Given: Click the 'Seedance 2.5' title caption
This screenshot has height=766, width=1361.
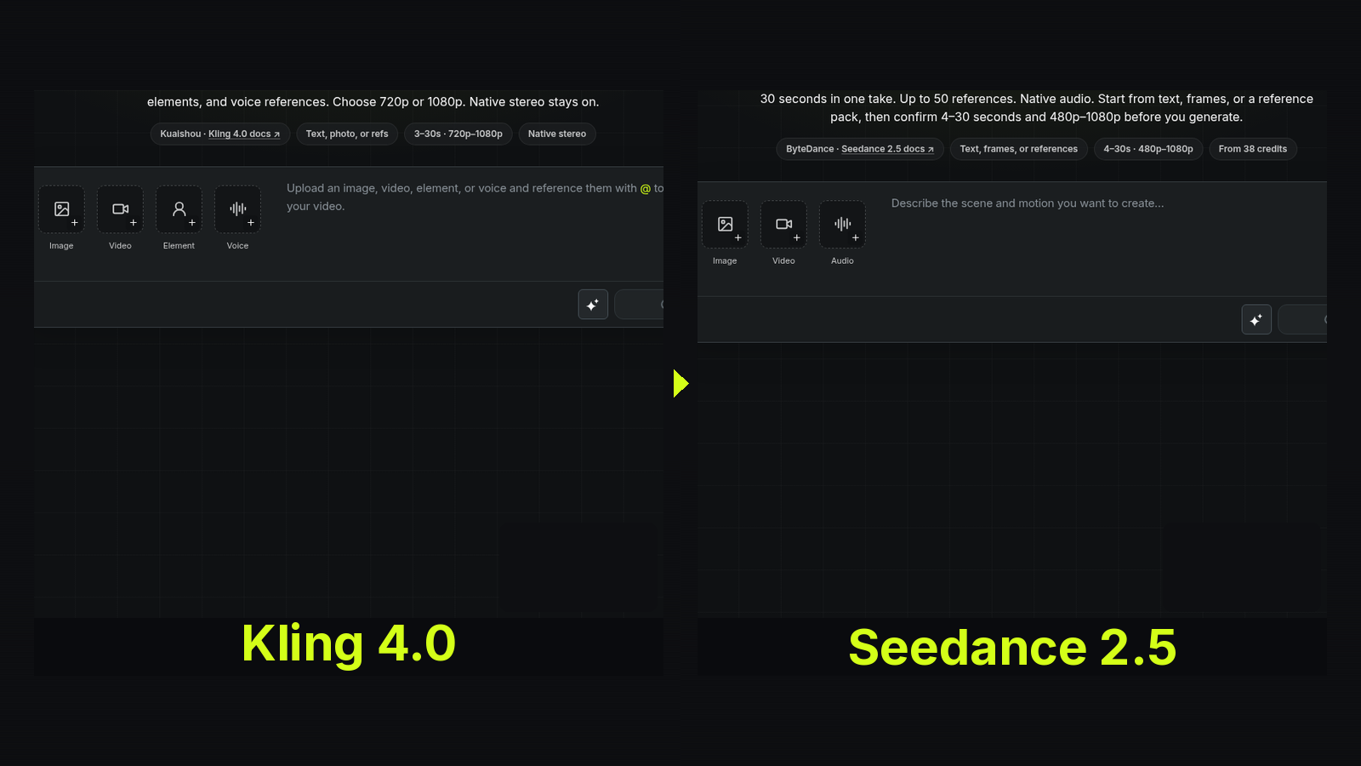Looking at the screenshot, I should pos(1012,648).
